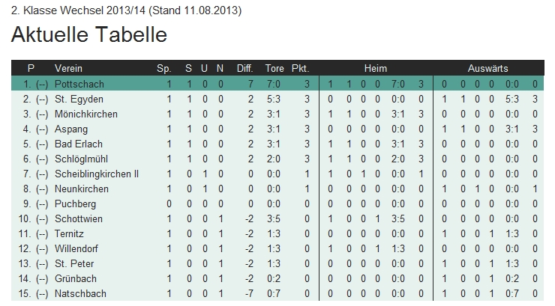Open the Bad Erlach team entry
The image size is (555, 306).
pyautogui.click(x=79, y=144)
